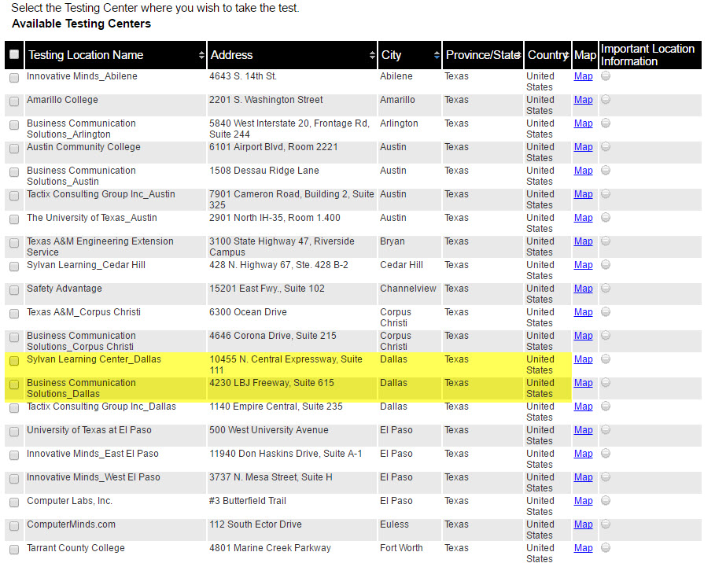This screenshot has width=715, height=563.
Task: Select the Tarrant County College checkbox
Action: 14,550
